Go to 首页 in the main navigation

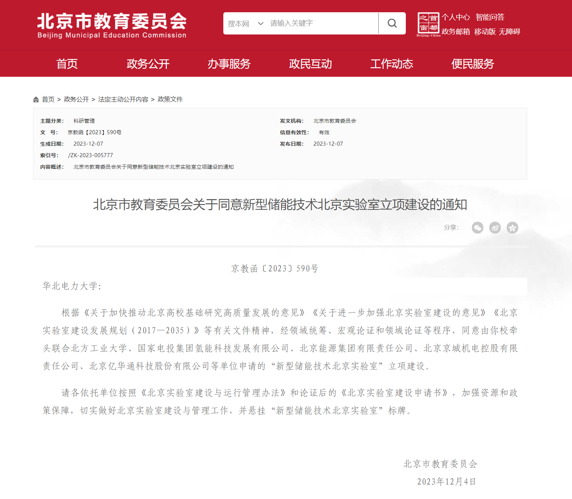click(x=67, y=64)
